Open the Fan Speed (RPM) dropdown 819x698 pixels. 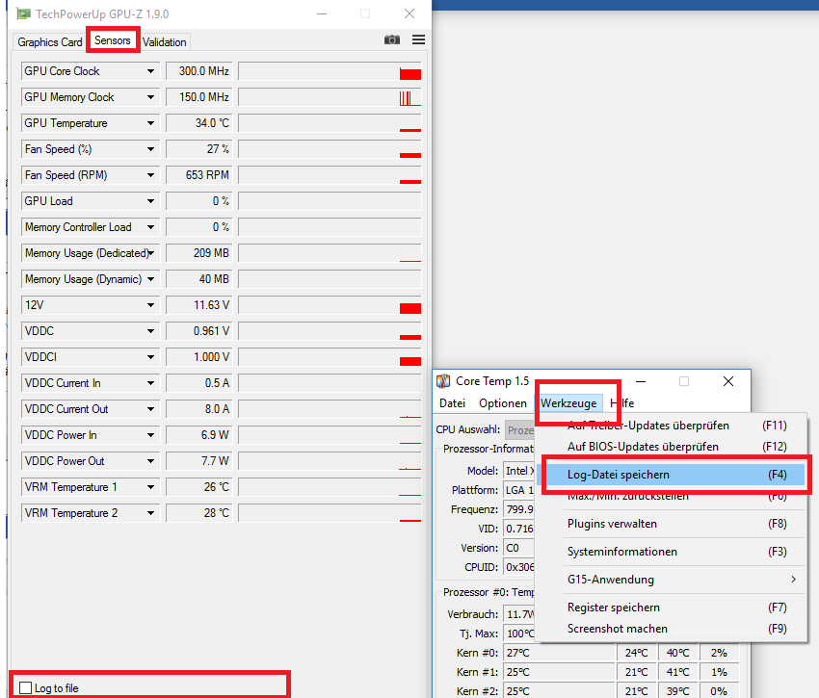[x=150, y=175]
